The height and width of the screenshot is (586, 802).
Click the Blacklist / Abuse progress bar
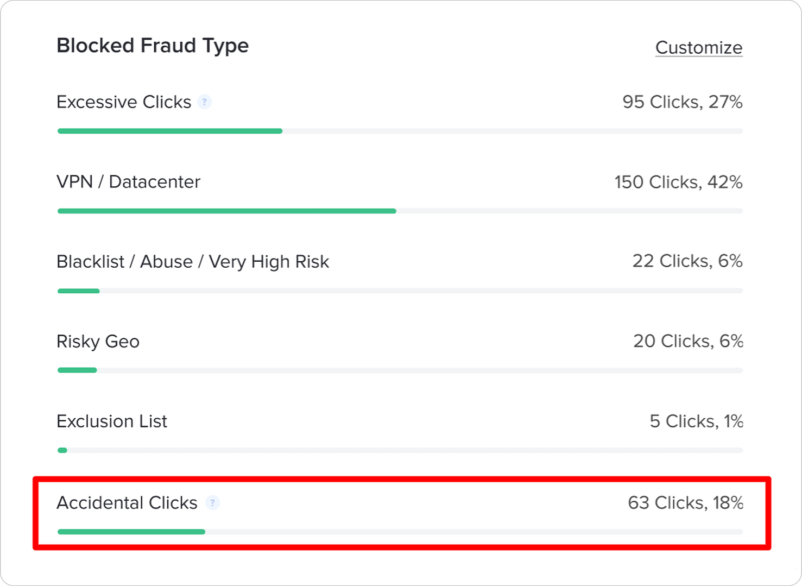[x=400, y=291]
